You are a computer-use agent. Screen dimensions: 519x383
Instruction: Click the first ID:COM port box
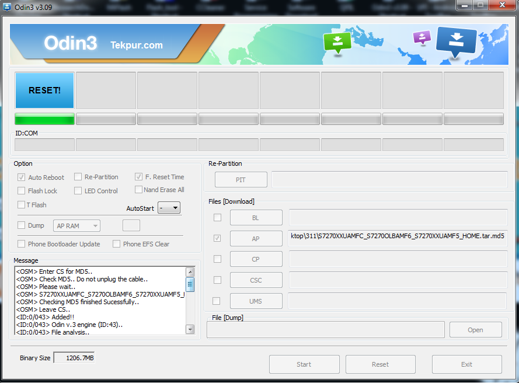[45, 145]
